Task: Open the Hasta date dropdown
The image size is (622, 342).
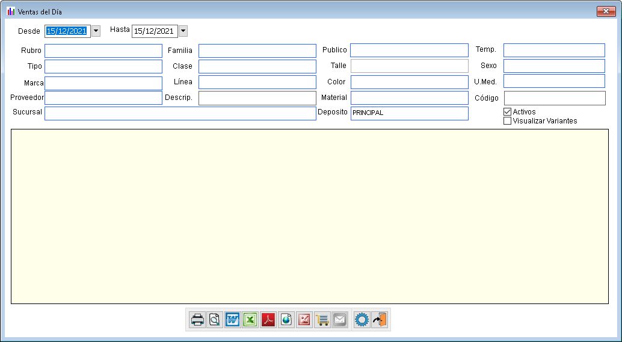Action: (x=183, y=31)
